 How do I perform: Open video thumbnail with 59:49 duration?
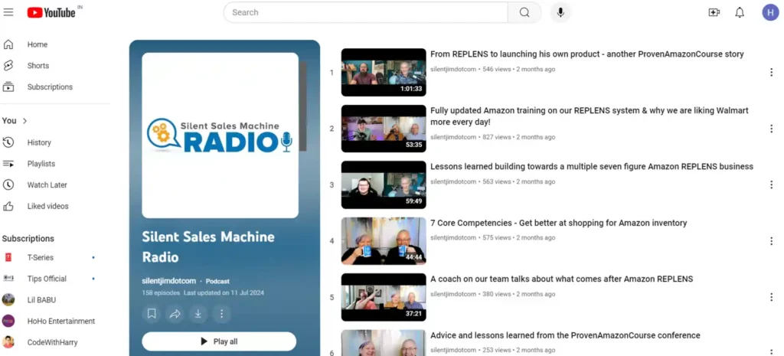pyautogui.click(x=384, y=185)
